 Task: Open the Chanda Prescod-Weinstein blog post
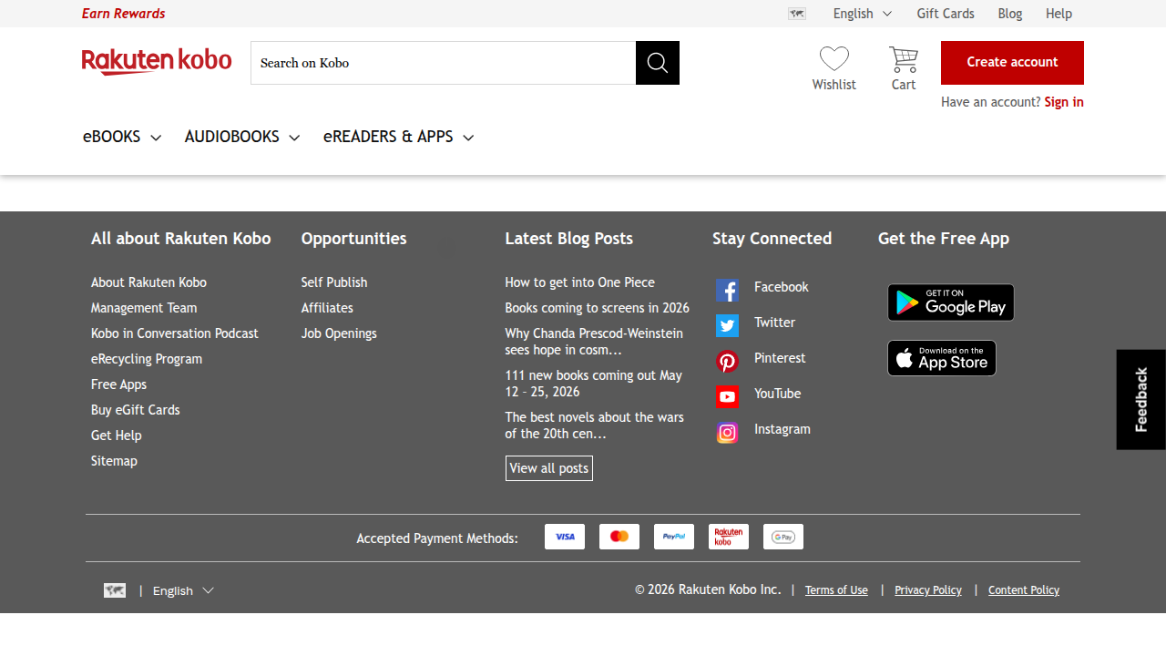(594, 342)
